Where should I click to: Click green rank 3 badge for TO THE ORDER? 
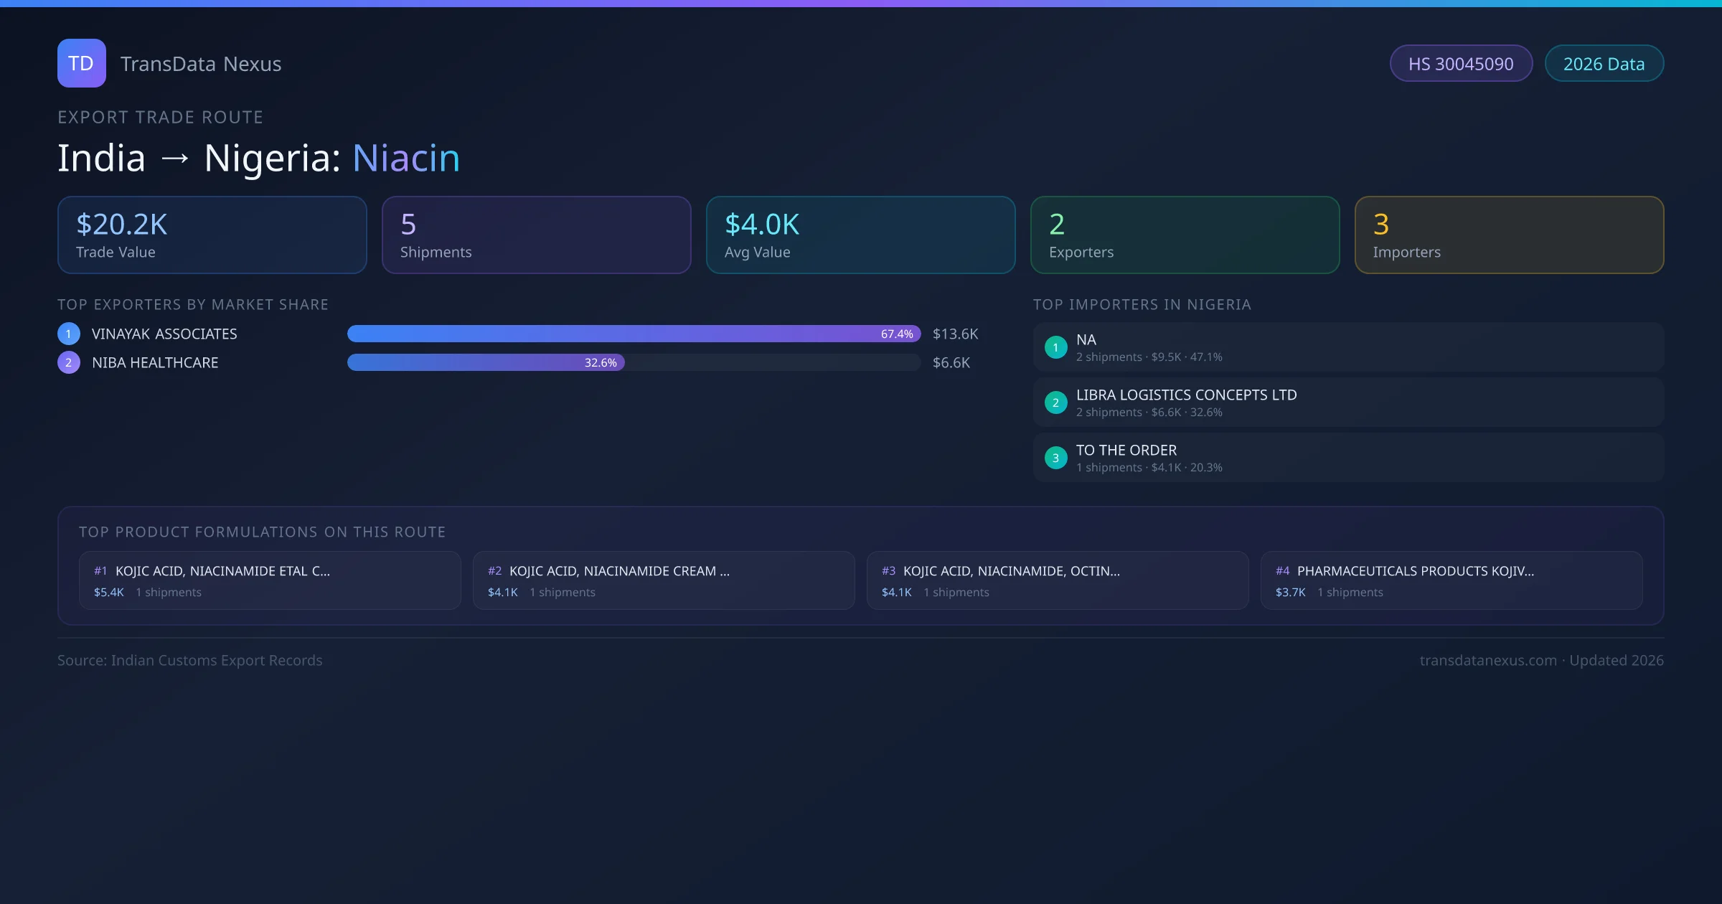pyautogui.click(x=1055, y=458)
